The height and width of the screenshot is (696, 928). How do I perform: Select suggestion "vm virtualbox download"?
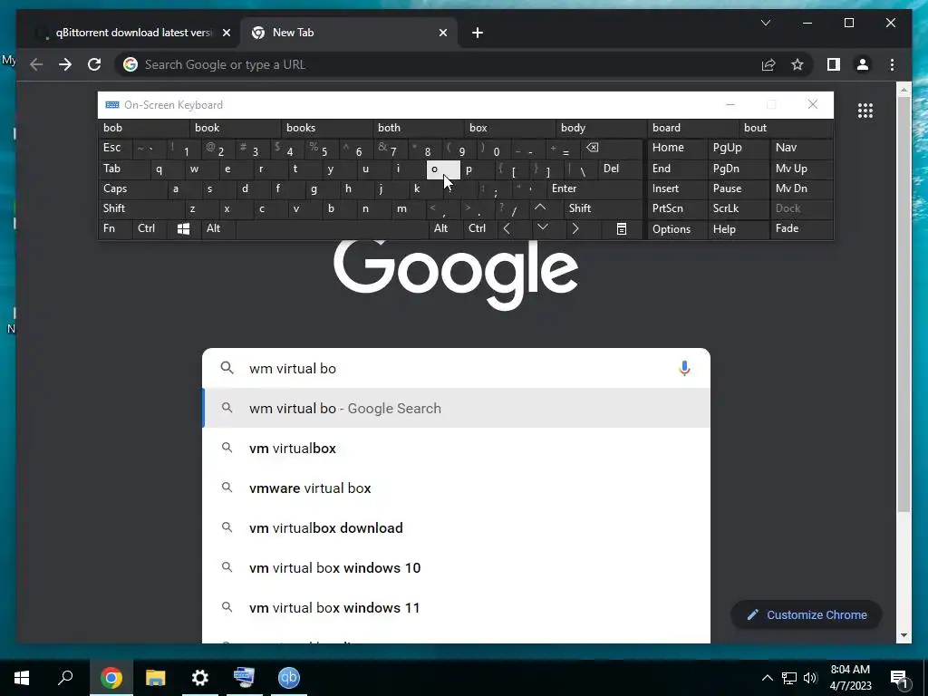point(457,528)
